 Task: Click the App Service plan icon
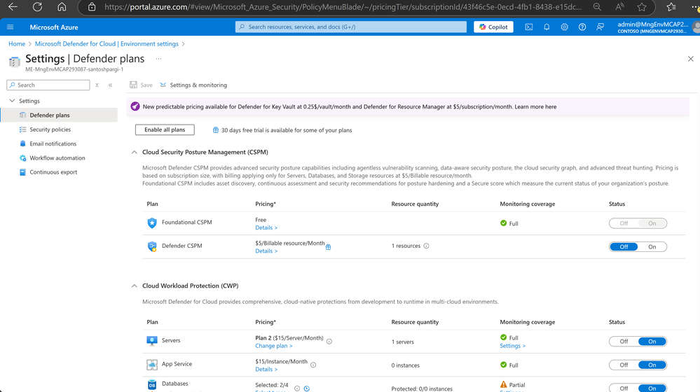[x=152, y=365]
